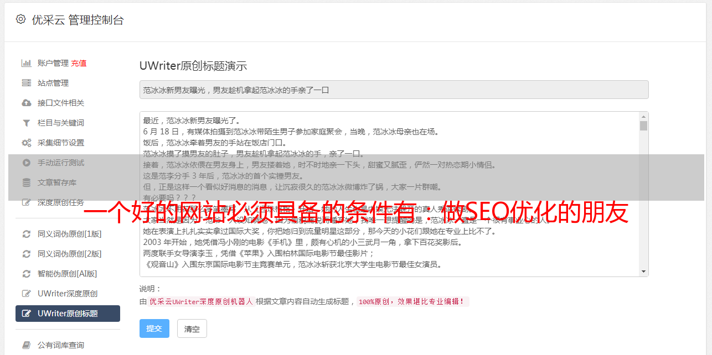Click the 栏目与关键词 filter icon
The width and height of the screenshot is (712, 355).
click(26, 123)
